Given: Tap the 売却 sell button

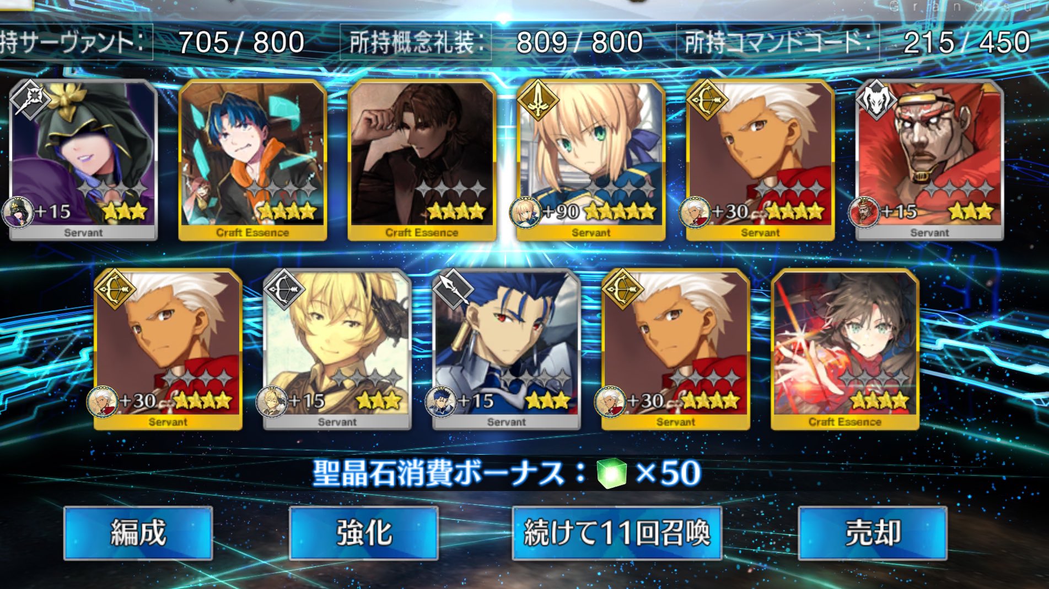Looking at the screenshot, I should coord(873,533).
